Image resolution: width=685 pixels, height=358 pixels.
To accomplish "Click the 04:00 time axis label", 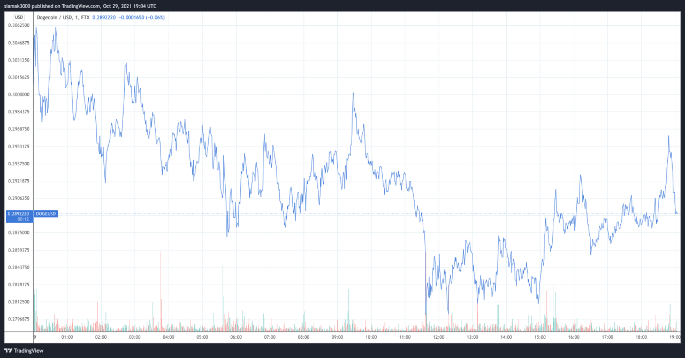I will pyautogui.click(x=168, y=337).
